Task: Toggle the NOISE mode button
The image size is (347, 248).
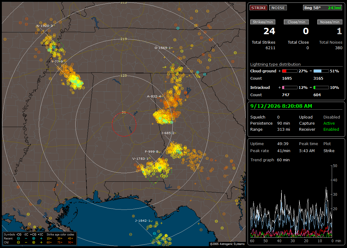Action: (x=278, y=8)
